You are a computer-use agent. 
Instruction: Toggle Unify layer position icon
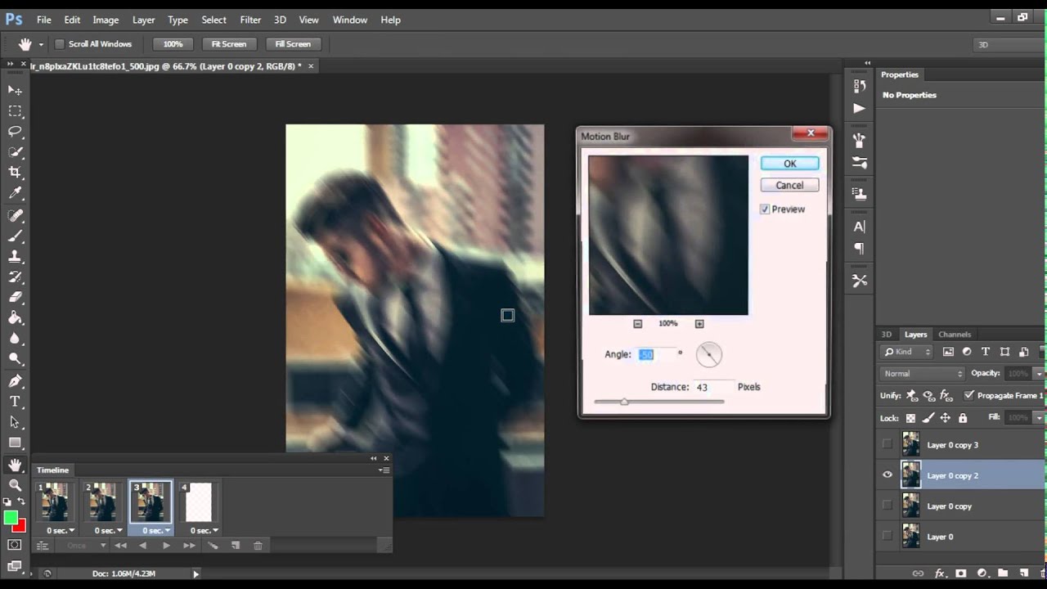coord(911,395)
